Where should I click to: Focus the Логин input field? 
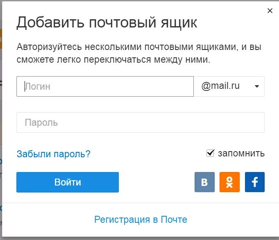(x=105, y=86)
